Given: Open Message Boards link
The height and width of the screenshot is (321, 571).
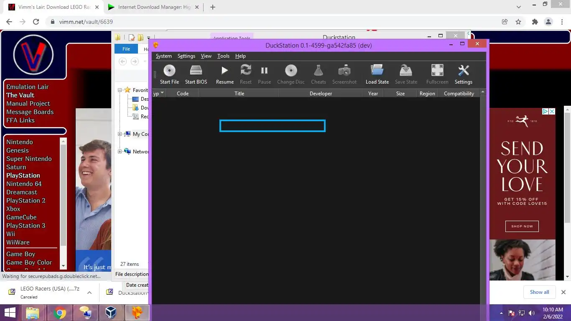Looking at the screenshot, I should [30, 112].
